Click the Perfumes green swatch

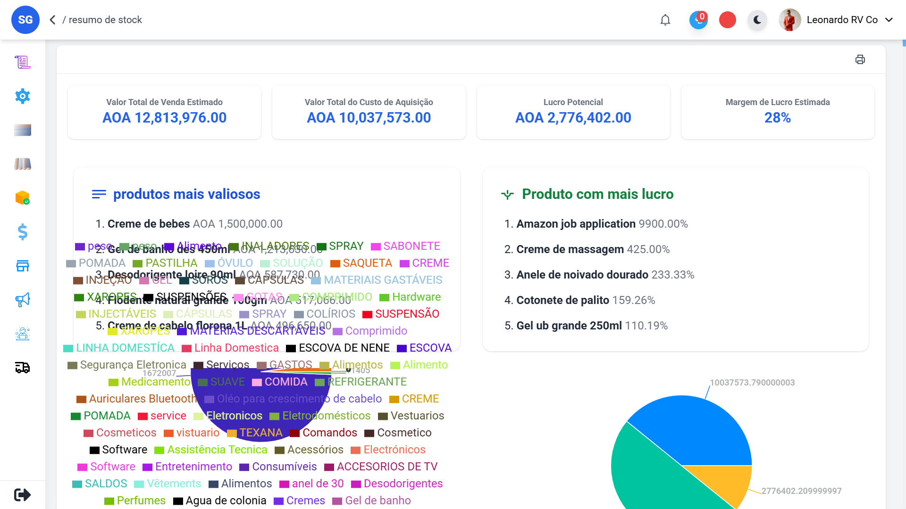click(109, 501)
